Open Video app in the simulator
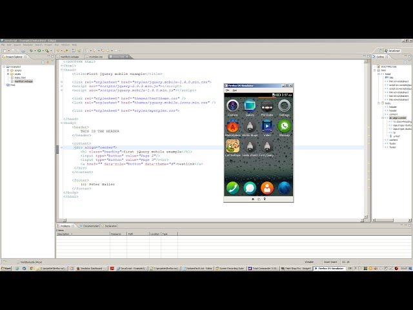 [267, 127]
